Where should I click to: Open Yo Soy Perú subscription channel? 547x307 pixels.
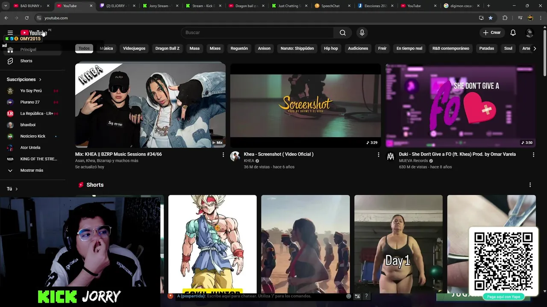(31, 91)
